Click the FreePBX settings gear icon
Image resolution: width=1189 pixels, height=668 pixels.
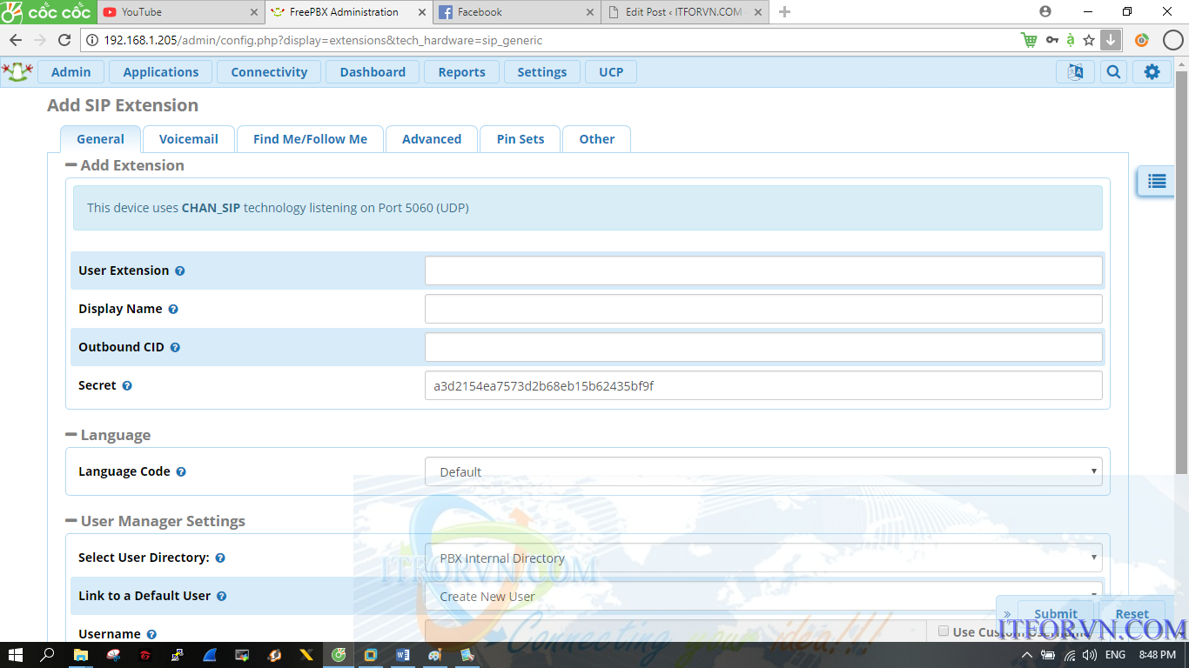[1152, 72]
